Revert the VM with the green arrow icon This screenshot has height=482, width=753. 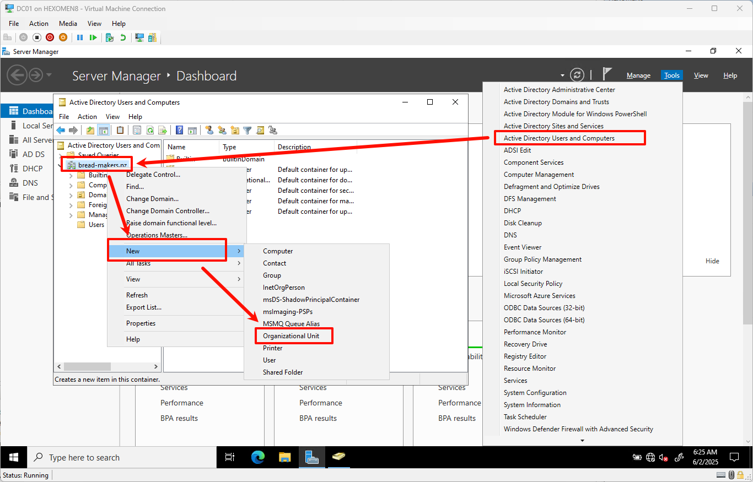[123, 37]
